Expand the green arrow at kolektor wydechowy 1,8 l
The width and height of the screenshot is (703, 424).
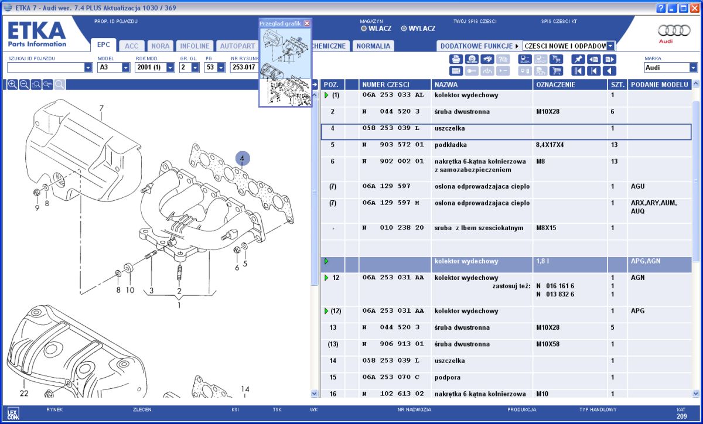pyautogui.click(x=326, y=261)
